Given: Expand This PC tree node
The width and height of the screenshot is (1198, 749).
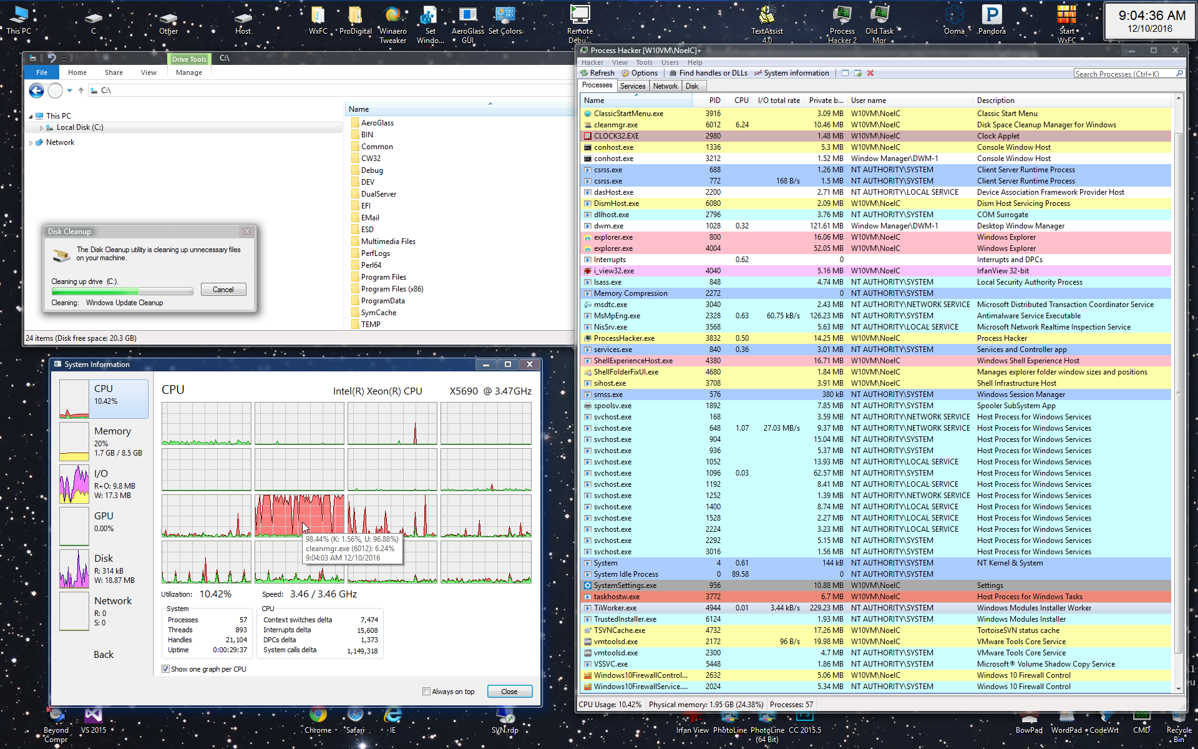Looking at the screenshot, I should [x=31, y=116].
